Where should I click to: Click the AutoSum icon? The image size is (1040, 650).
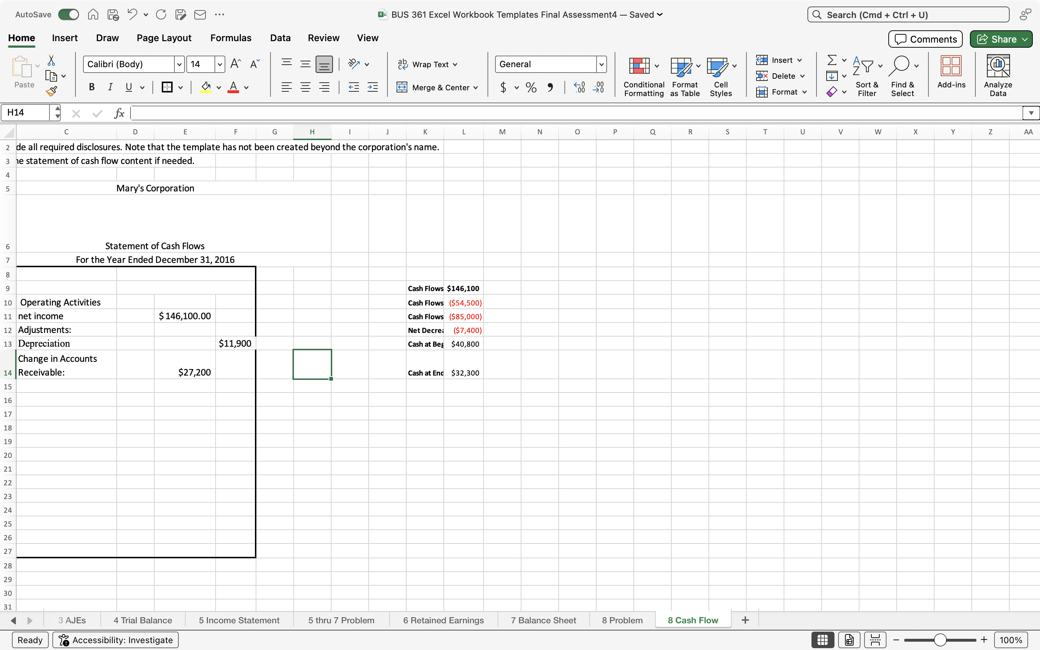(832, 60)
